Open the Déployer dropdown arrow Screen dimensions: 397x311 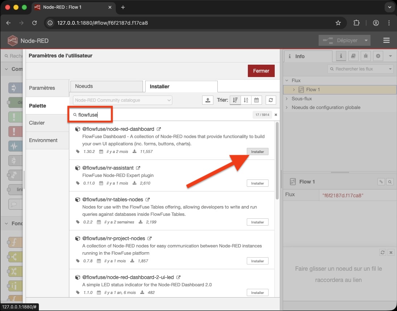click(x=366, y=40)
